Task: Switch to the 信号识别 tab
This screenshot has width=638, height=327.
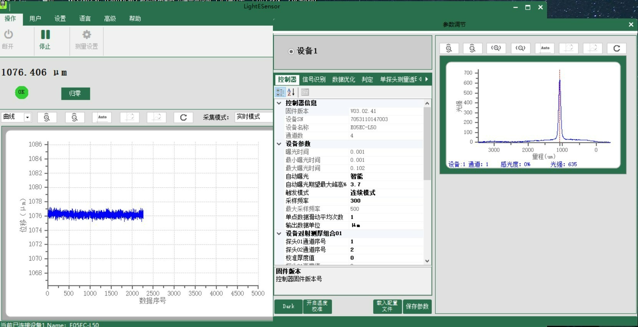Action: pyautogui.click(x=314, y=79)
